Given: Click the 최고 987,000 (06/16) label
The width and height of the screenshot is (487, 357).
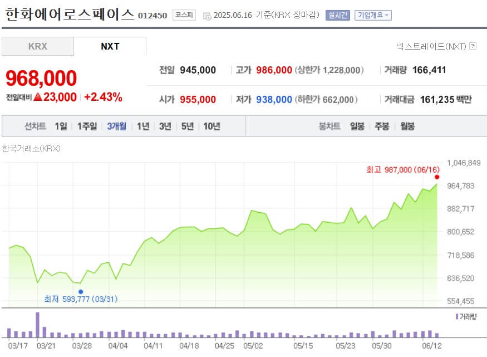Looking at the screenshot, I should coord(403,170).
